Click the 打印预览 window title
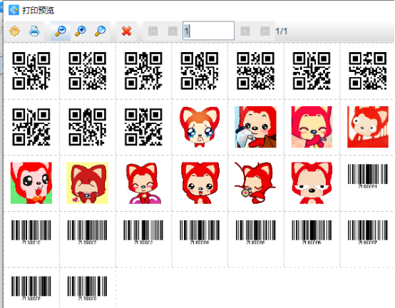Image resolution: width=395 pixels, height=308 pixels. [38, 10]
